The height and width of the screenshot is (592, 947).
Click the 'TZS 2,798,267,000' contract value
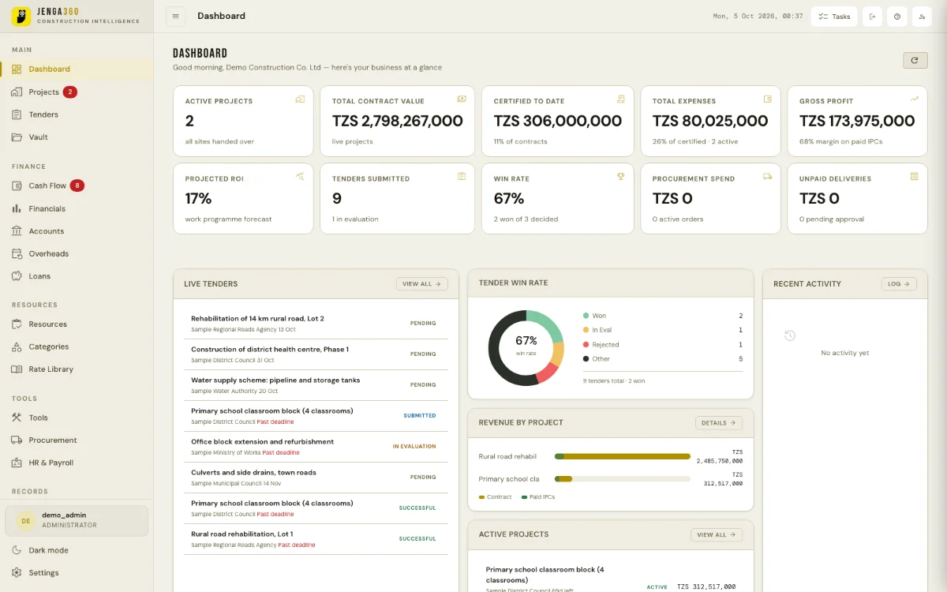pyautogui.click(x=398, y=121)
